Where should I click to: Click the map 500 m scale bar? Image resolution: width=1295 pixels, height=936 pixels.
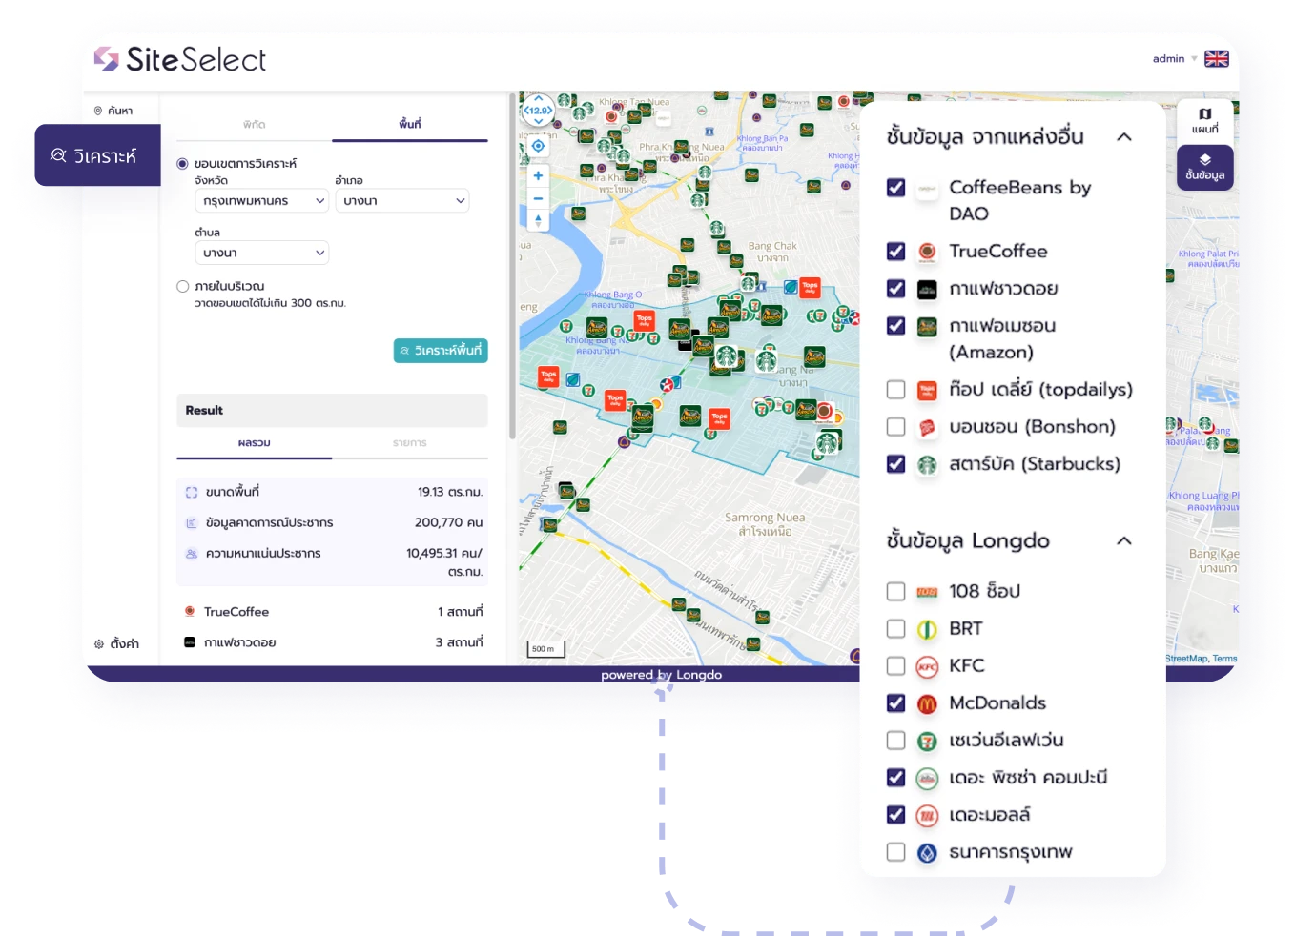click(546, 649)
